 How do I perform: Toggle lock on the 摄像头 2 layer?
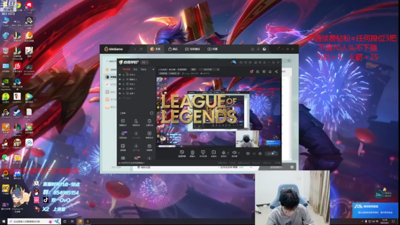click(x=123, y=79)
